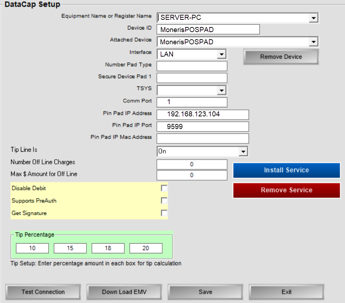Expand the TSYS dropdown list

tap(222, 90)
